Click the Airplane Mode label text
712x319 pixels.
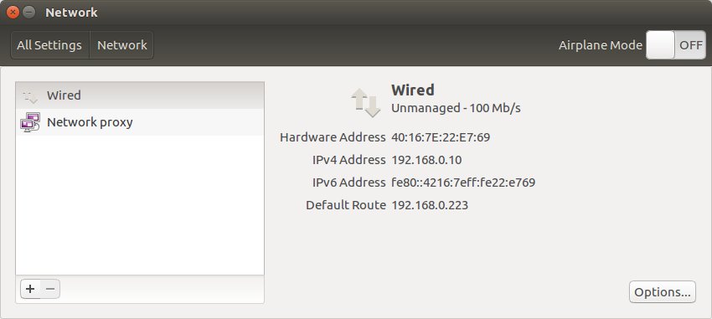[601, 45]
